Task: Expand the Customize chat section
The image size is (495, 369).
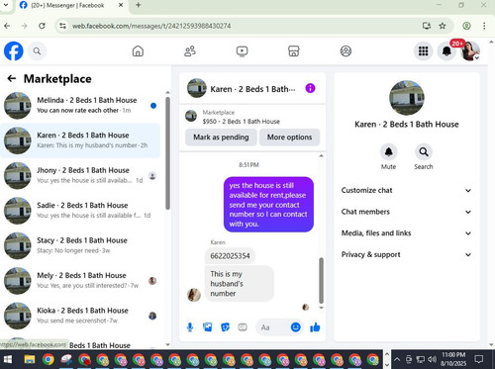Action: point(407,190)
